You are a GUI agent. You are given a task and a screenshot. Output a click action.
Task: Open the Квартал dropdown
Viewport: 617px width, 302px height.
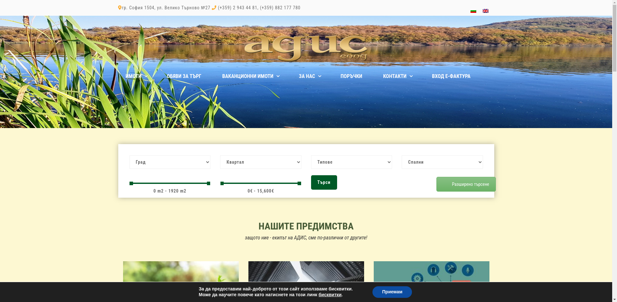[x=260, y=162]
